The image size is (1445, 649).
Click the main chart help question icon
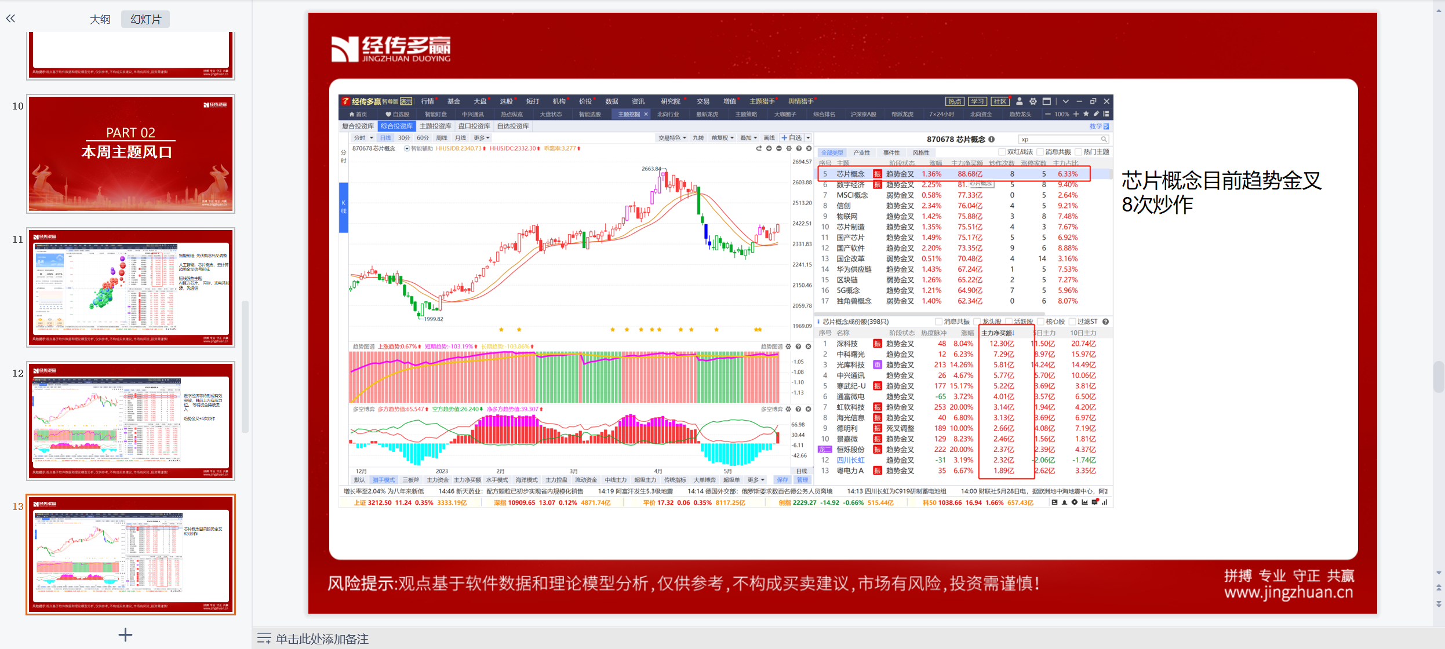799,149
